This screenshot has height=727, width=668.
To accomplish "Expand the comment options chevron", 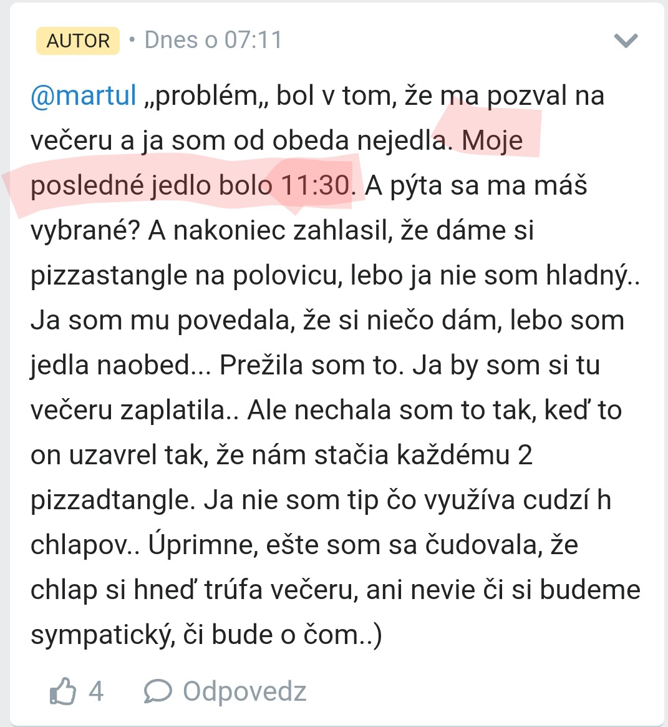I will (626, 41).
